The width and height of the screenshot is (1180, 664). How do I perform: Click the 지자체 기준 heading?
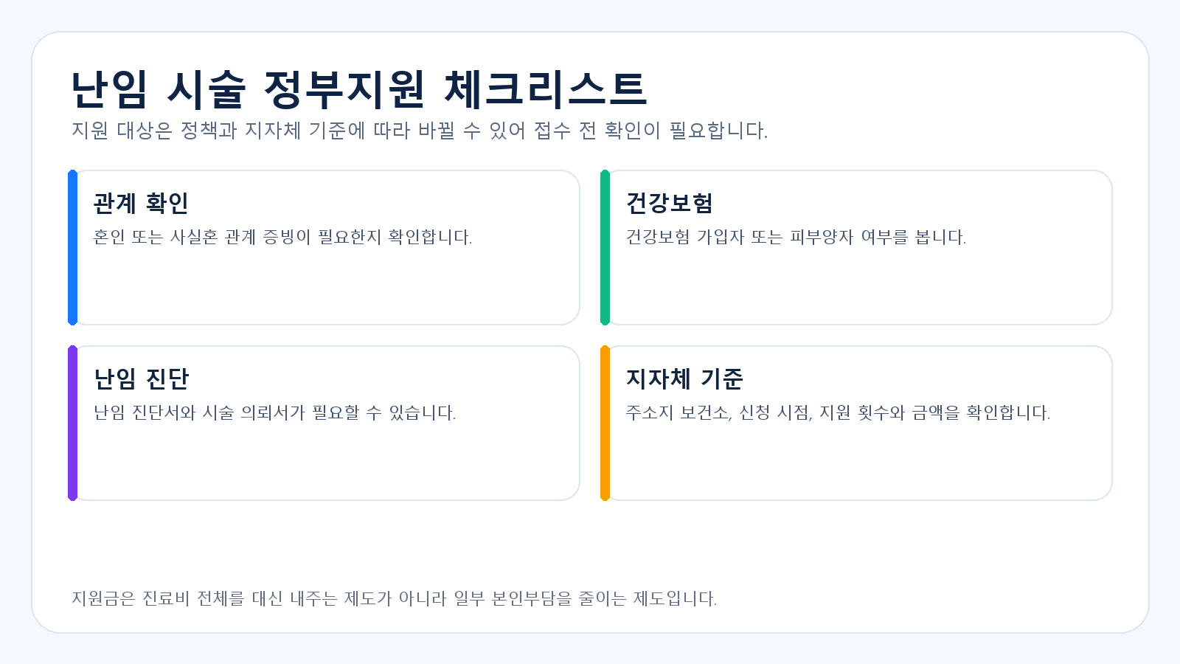coord(684,378)
